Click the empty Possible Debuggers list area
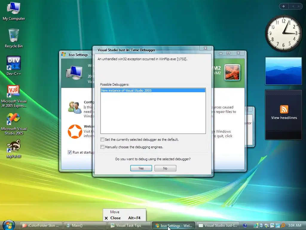The height and width of the screenshot is (230, 306). pos(153,113)
